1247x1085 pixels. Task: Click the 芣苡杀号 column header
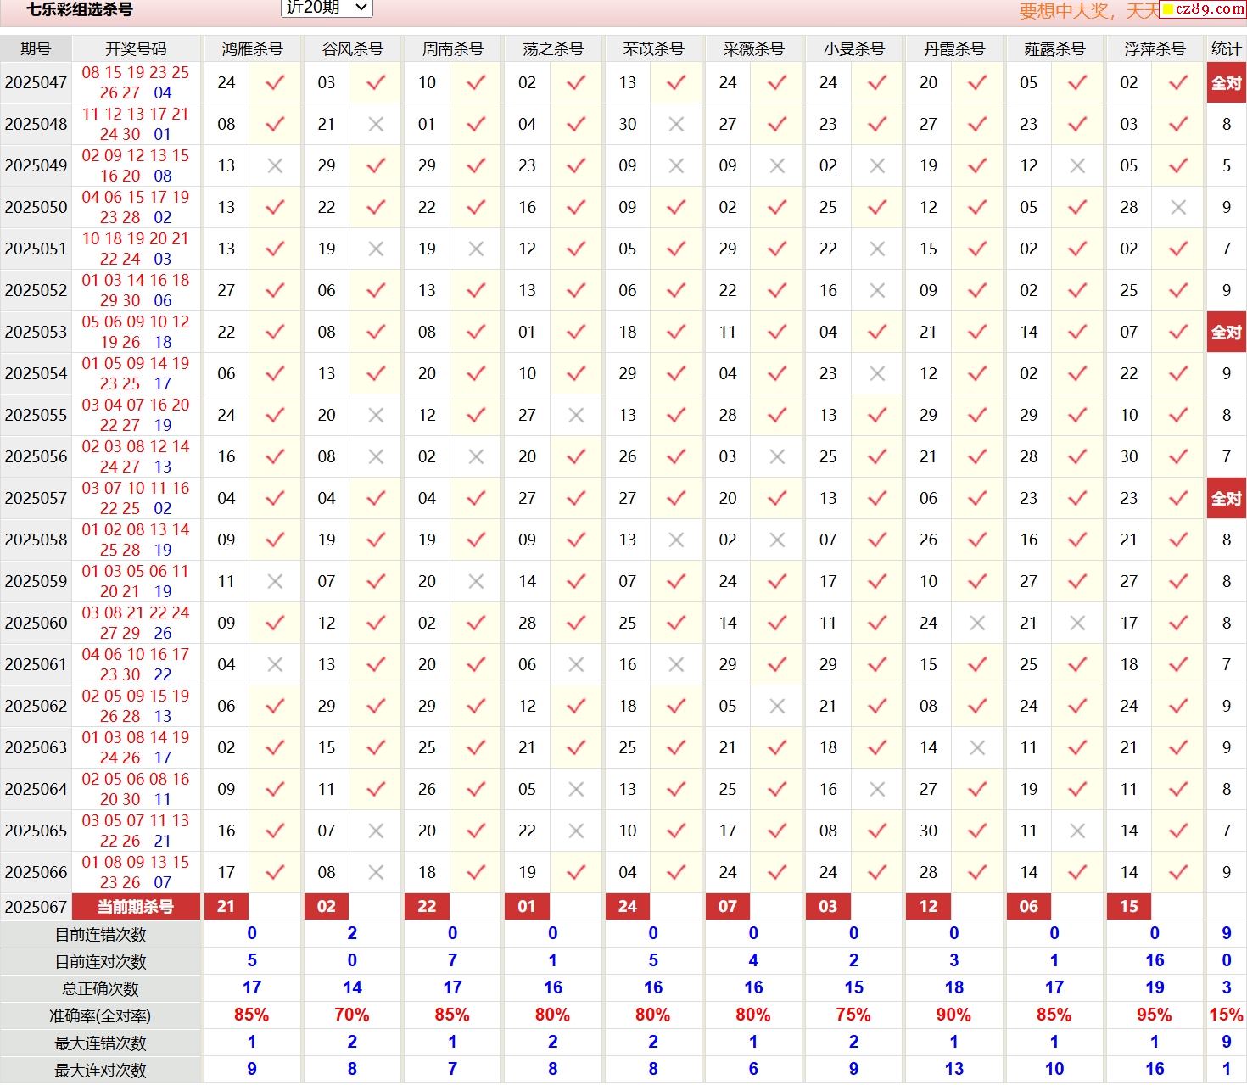coord(653,49)
